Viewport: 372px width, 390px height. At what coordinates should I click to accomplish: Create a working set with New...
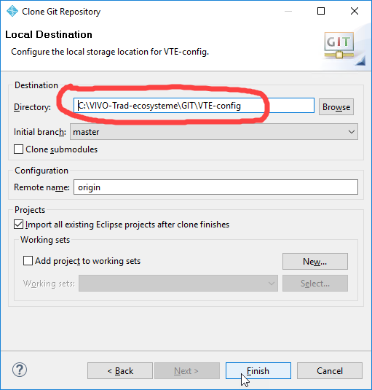pos(315,262)
